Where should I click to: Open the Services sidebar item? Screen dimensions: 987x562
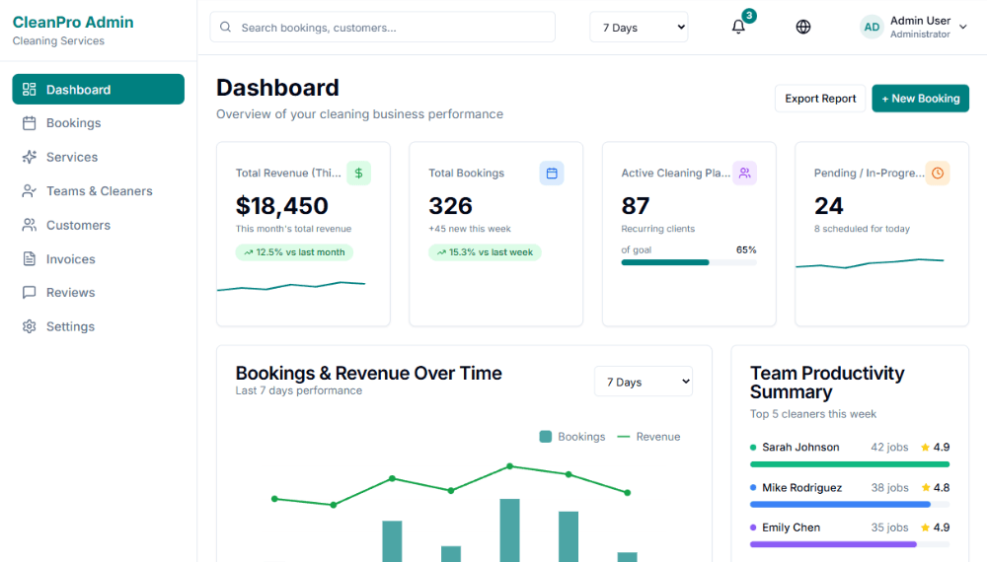(x=98, y=157)
